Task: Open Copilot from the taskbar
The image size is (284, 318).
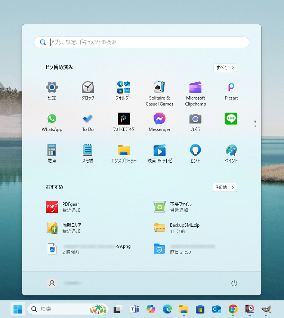Action: [151, 309]
